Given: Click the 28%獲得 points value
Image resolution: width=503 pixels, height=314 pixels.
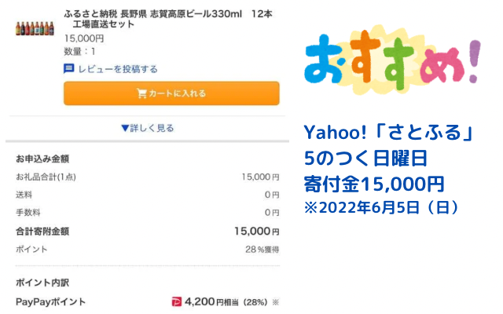Looking at the screenshot, I should coord(262,250).
